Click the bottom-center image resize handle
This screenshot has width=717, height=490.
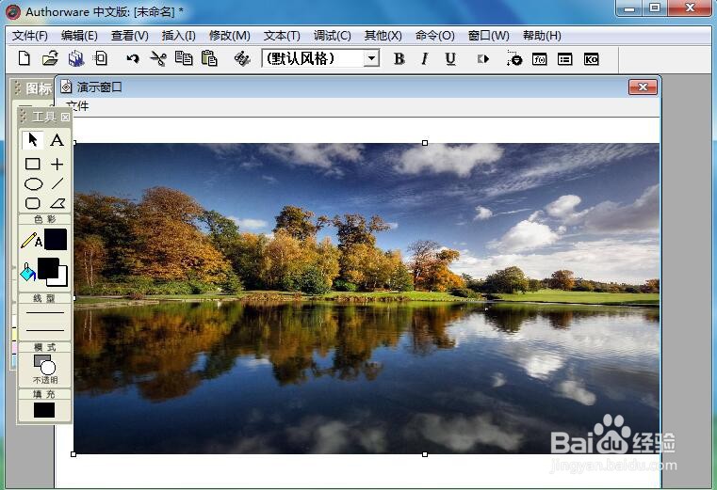pos(425,454)
